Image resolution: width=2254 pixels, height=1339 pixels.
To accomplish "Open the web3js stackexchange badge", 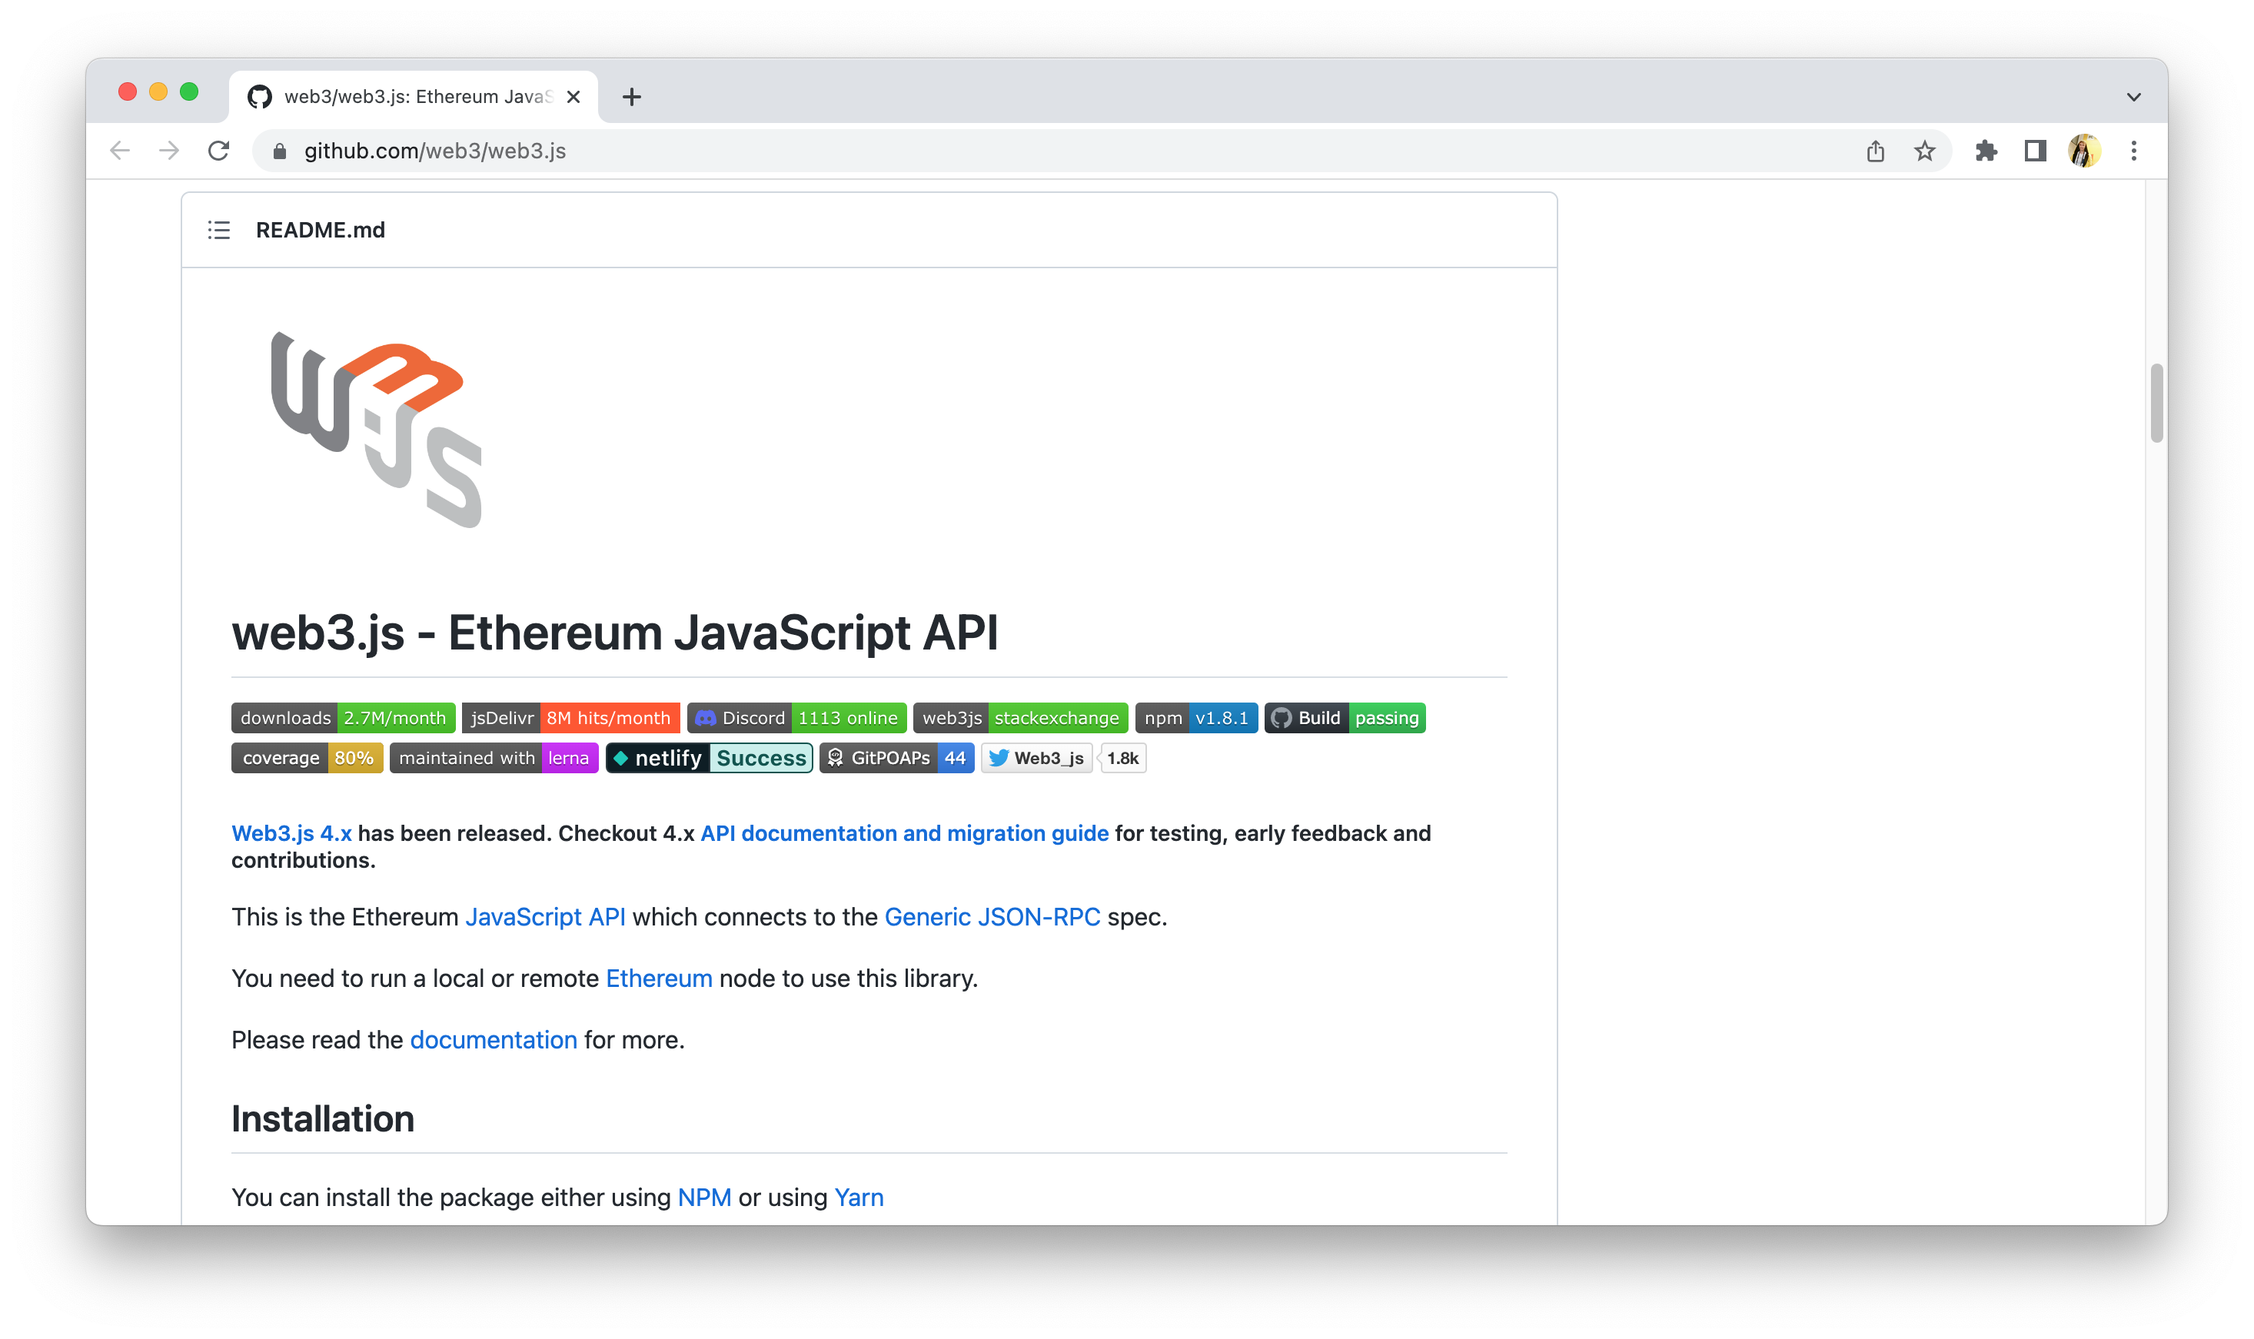I will click(x=1019, y=718).
